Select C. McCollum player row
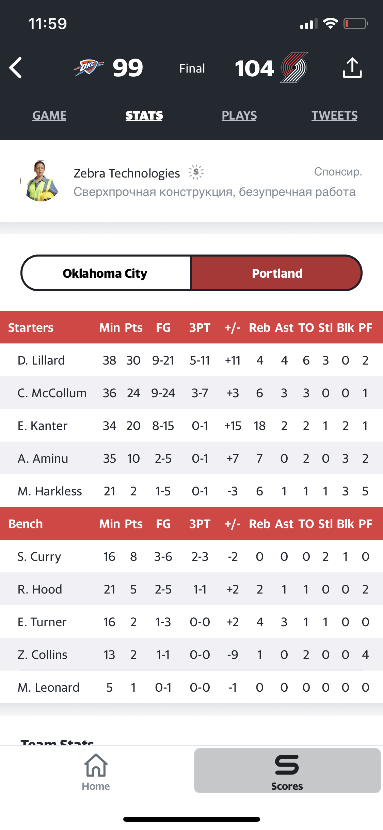 pyautogui.click(x=191, y=393)
